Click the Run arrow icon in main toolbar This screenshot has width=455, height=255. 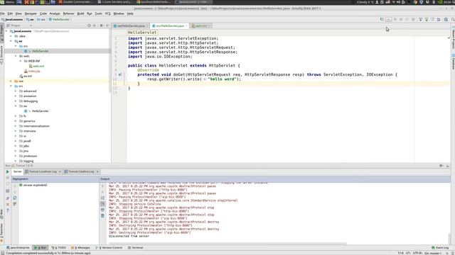395,19
